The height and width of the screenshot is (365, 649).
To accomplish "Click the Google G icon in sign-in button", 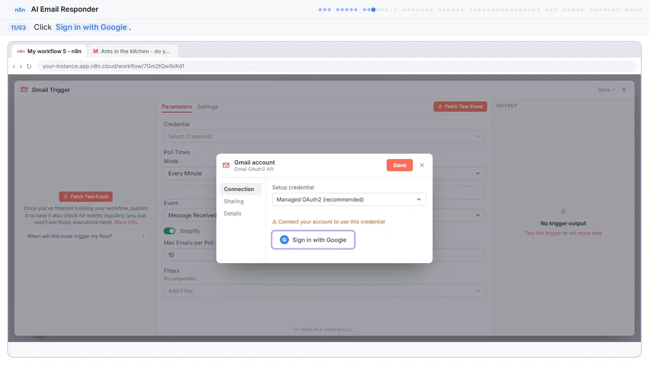I will point(284,240).
